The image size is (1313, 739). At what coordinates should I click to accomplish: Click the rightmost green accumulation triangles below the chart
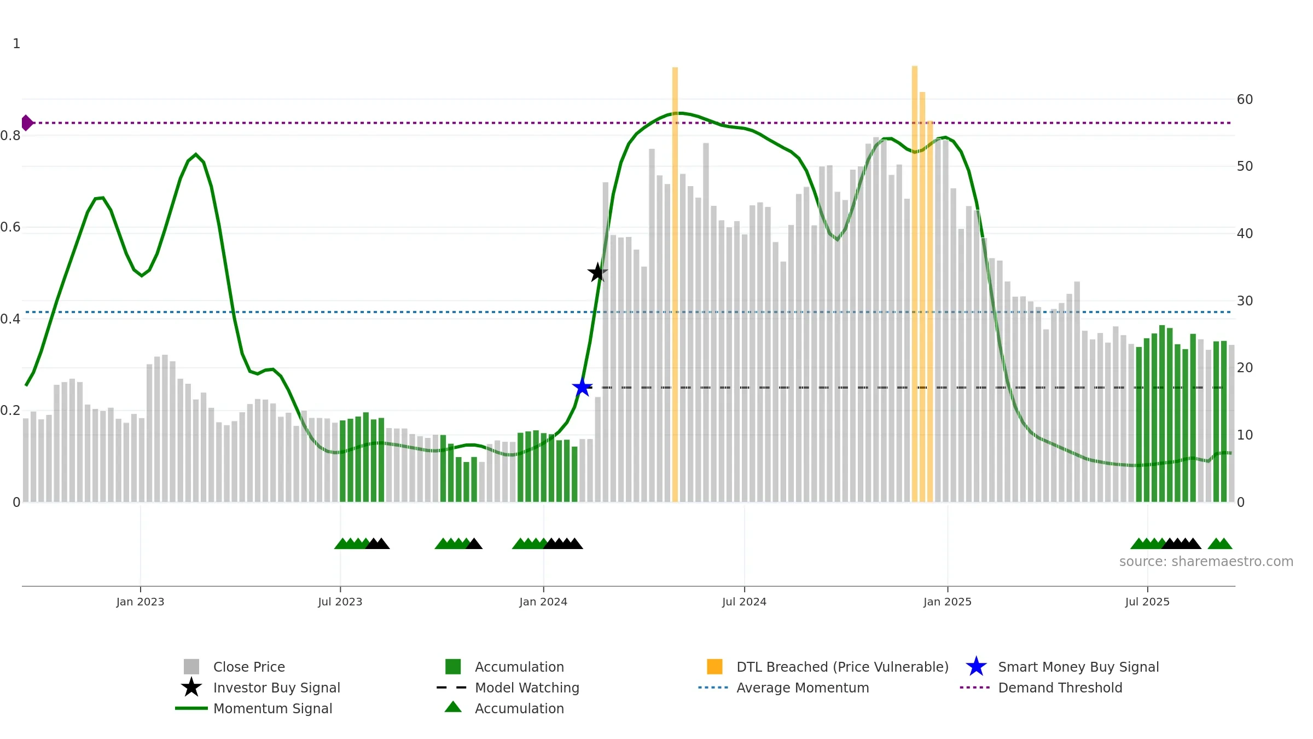pyautogui.click(x=1220, y=544)
